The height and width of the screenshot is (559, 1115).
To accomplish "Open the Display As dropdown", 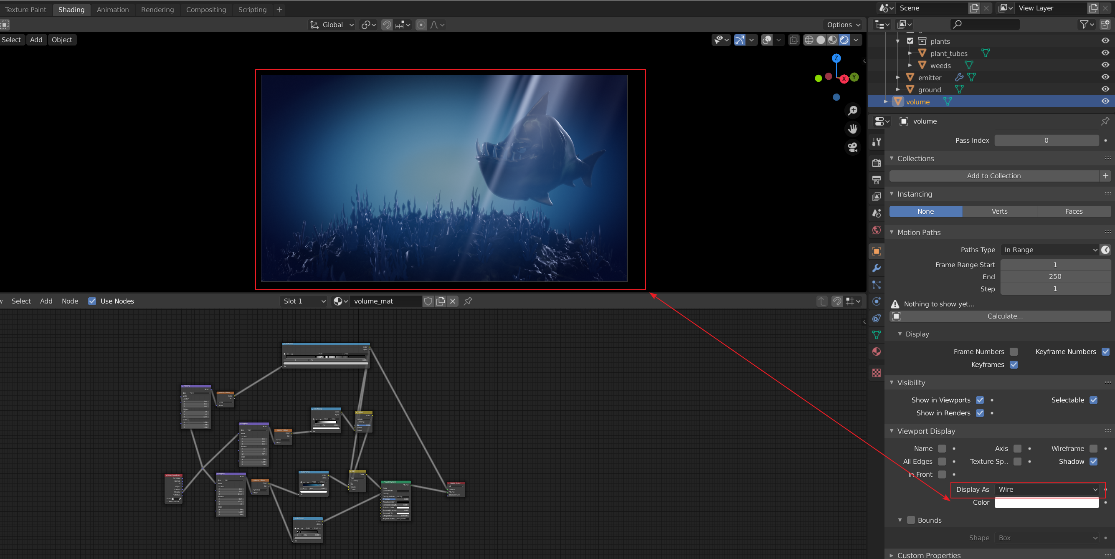I will pos(1047,489).
